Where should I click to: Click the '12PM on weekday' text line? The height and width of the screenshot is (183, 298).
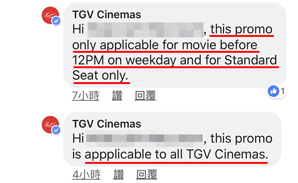pyautogui.click(x=175, y=60)
